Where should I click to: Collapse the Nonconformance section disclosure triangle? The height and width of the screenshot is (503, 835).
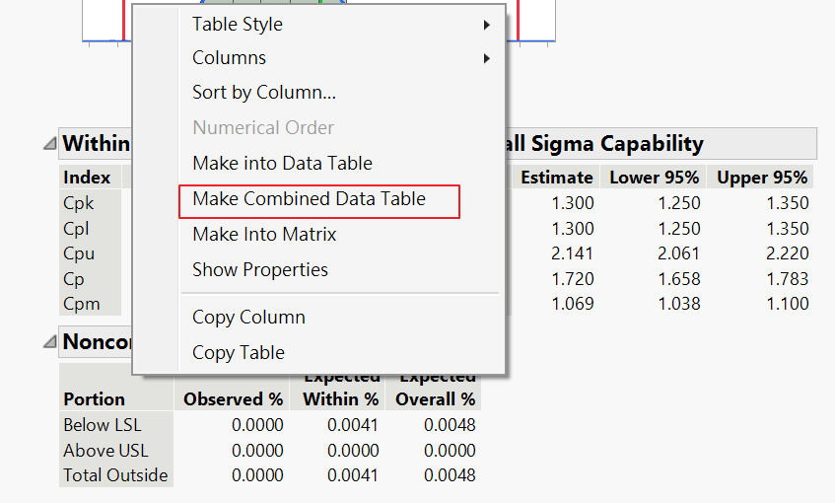point(49,342)
